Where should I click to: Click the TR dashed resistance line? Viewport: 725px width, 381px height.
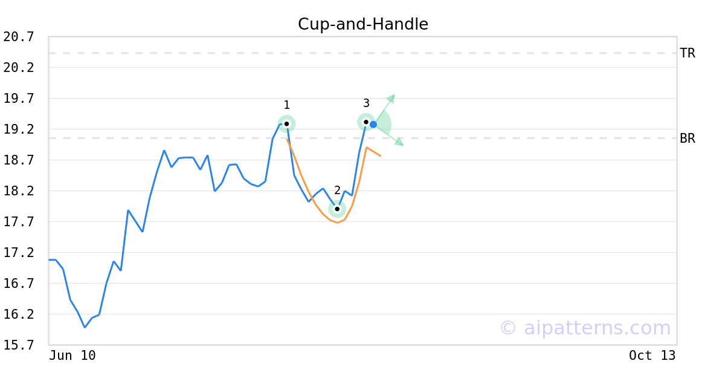(x=362, y=53)
